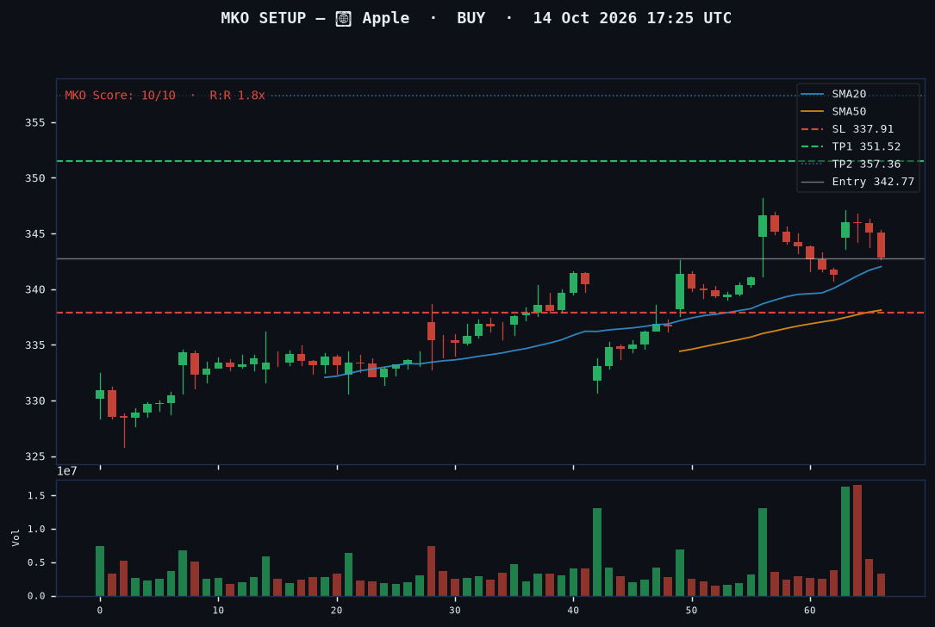Click the "Entry 342.77" legend entry
The height and width of the screenshot is (627, 935).
coord(857,182)
